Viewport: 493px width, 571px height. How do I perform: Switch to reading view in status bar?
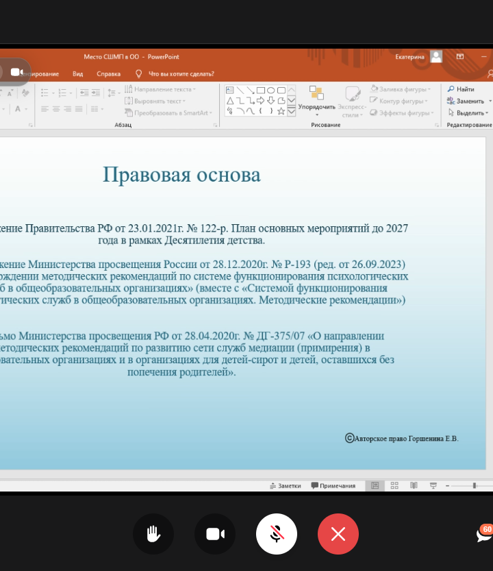tap(414, 485)
